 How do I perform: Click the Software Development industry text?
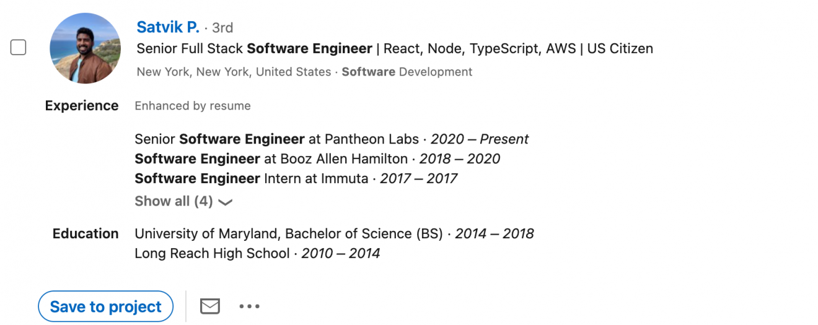coord(407,72)
